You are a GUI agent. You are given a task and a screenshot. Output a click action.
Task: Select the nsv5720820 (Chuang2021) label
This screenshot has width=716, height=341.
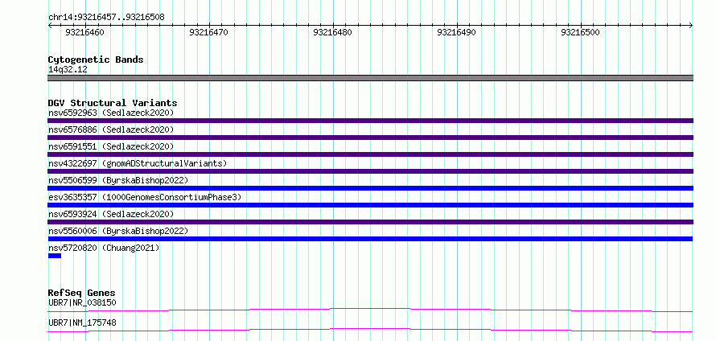(x=104, y=248)
